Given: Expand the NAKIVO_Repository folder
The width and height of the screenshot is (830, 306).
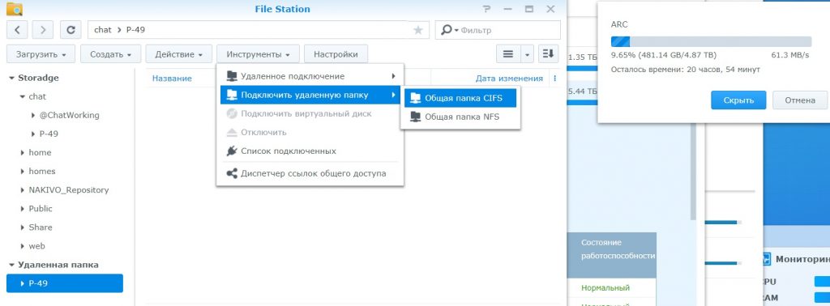Looking at the screenshot, I should 22,189.
